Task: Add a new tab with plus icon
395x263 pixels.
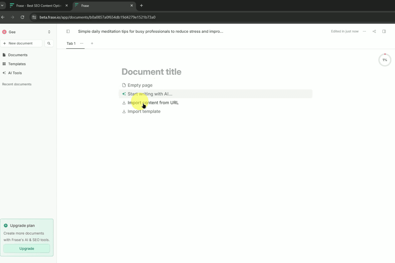Action: [92, 43]
